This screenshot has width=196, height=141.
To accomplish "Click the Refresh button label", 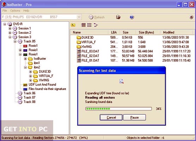I will [99, 17].
